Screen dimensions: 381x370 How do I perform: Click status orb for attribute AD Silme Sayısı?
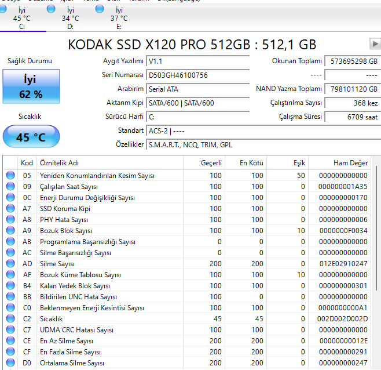coord(10,263)
